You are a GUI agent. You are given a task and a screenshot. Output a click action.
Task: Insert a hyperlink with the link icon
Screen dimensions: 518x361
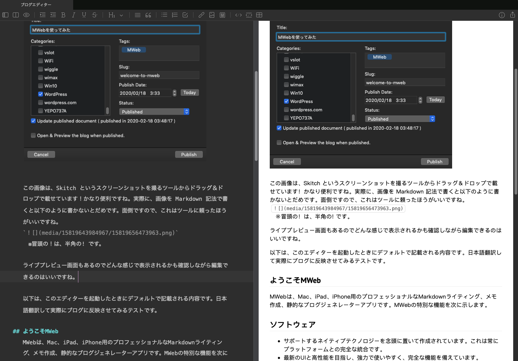(x=201, y=15)
